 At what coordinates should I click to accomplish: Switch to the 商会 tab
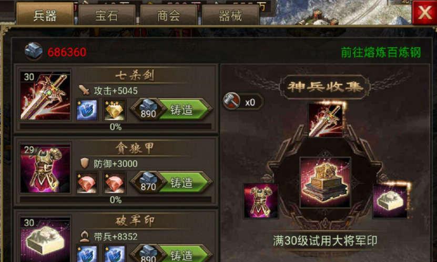(x=169, y=16)
